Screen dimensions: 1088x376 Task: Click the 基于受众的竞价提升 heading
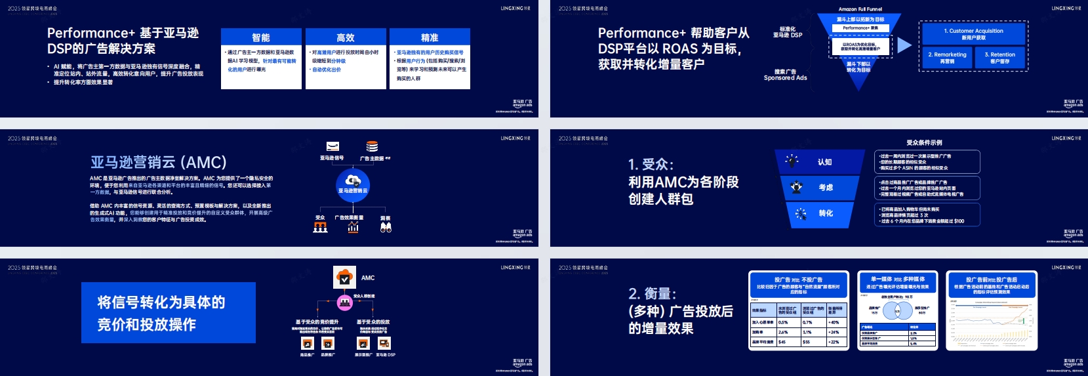pos(317,322)
